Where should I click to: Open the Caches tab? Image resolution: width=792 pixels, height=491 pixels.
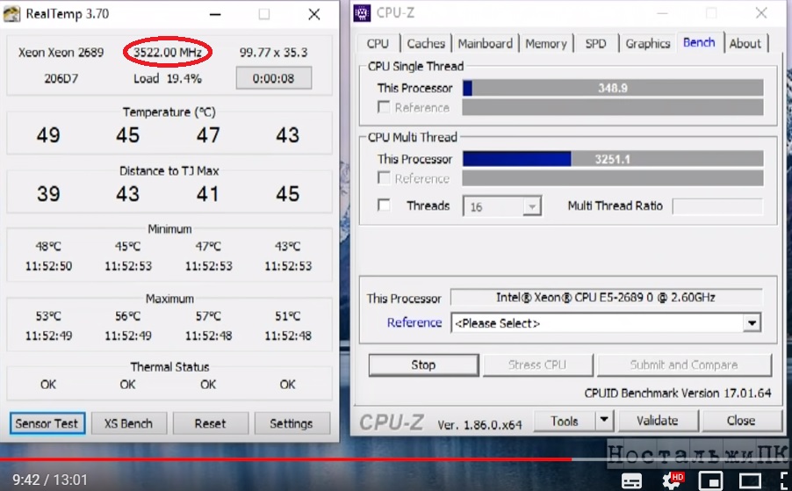(426, 43)
